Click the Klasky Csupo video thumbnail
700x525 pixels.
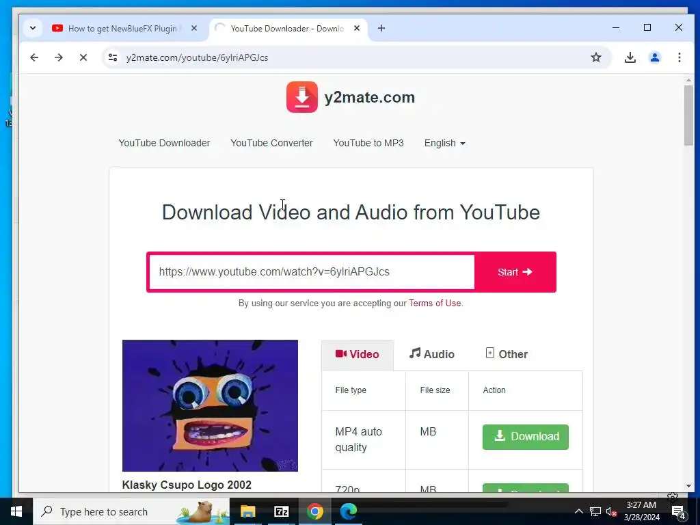tap(210, 405)
